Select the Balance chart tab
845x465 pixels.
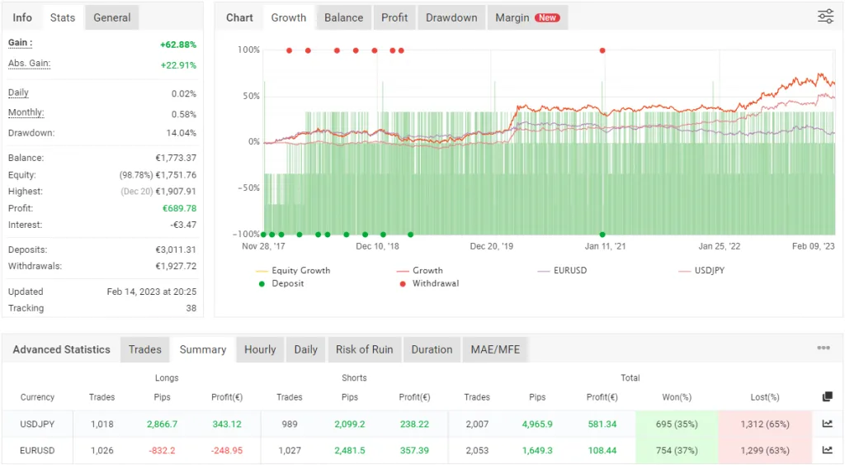[343, 18]
